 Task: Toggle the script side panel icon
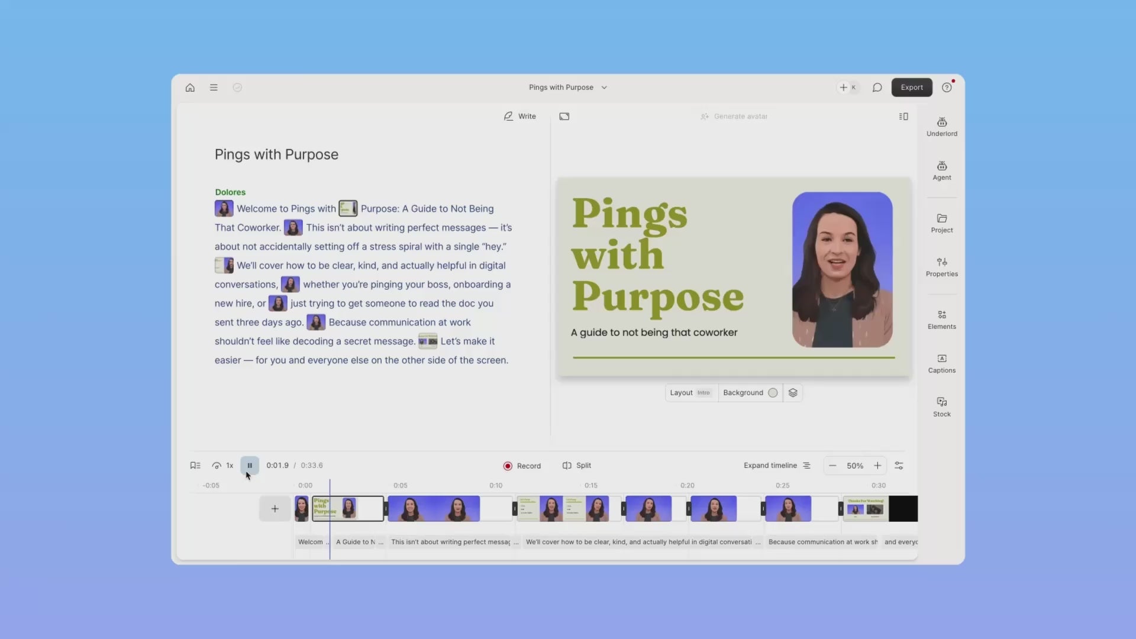(903, 117)
